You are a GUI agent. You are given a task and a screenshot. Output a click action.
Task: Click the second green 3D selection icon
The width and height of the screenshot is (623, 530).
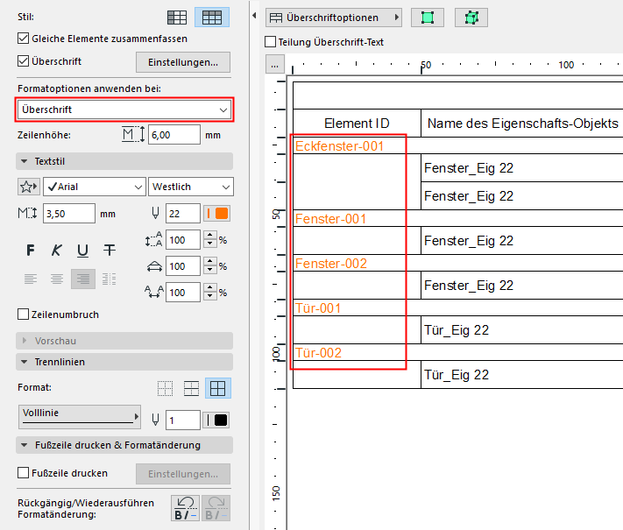[471, 18]
